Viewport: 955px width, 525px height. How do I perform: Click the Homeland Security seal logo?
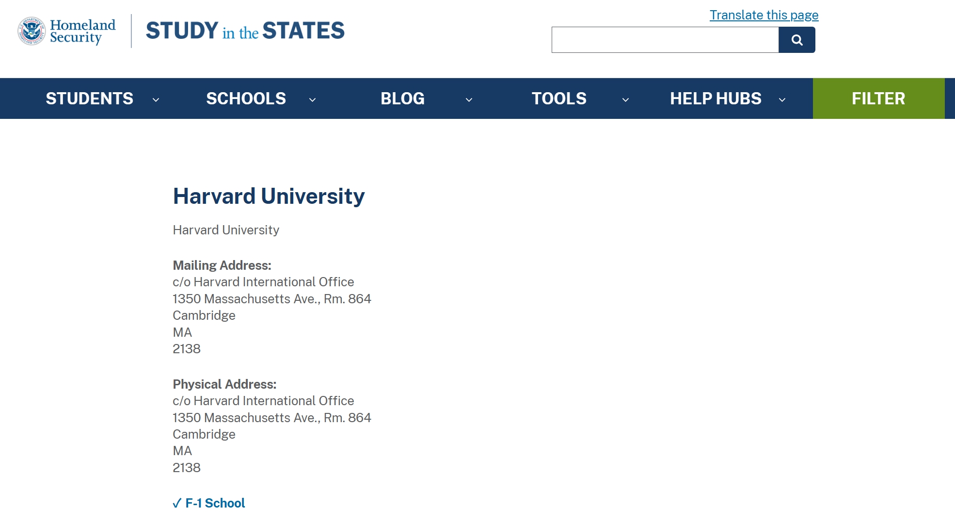[32, 31]
